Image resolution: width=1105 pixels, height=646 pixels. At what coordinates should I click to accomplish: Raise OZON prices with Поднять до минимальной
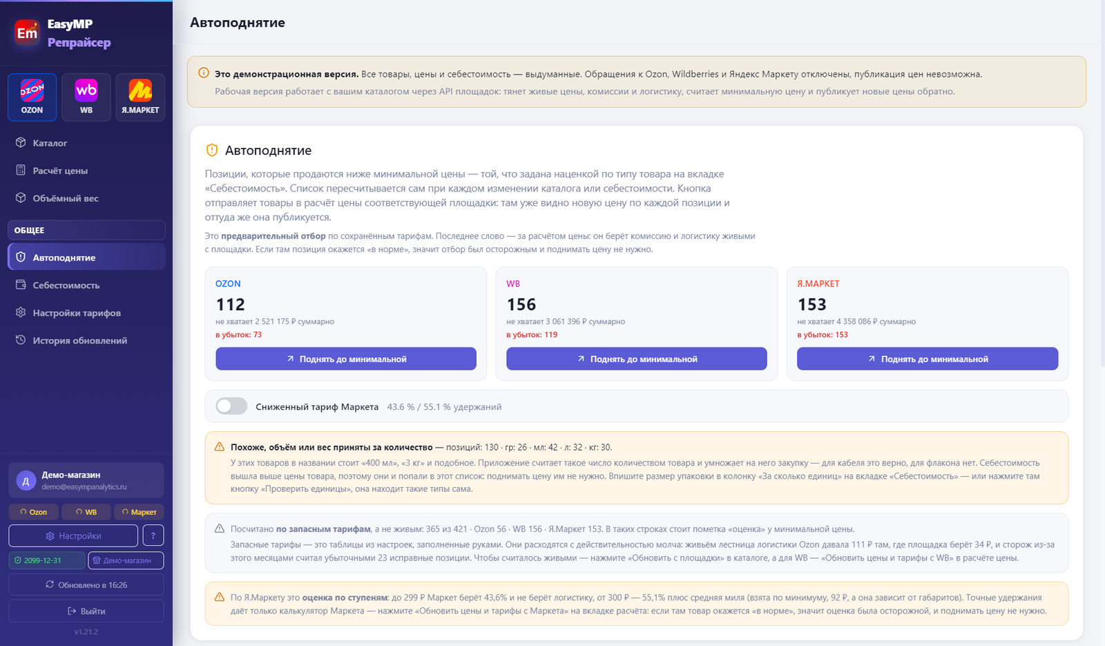(346, 359)
